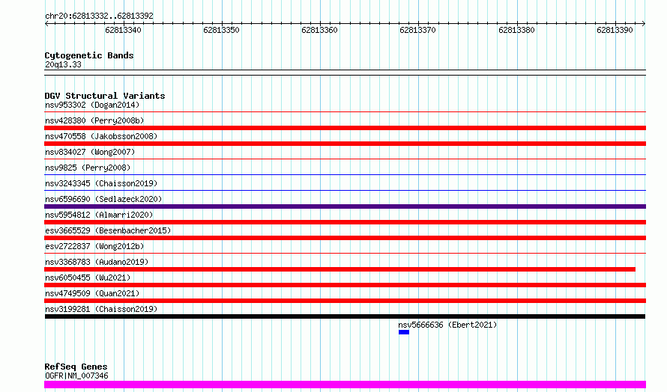Click red bar under nsv428380
This screenshot has height=392, width=667.
point(345,128)
